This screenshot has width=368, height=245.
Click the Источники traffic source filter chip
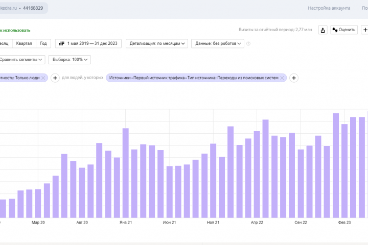[193, 78]
